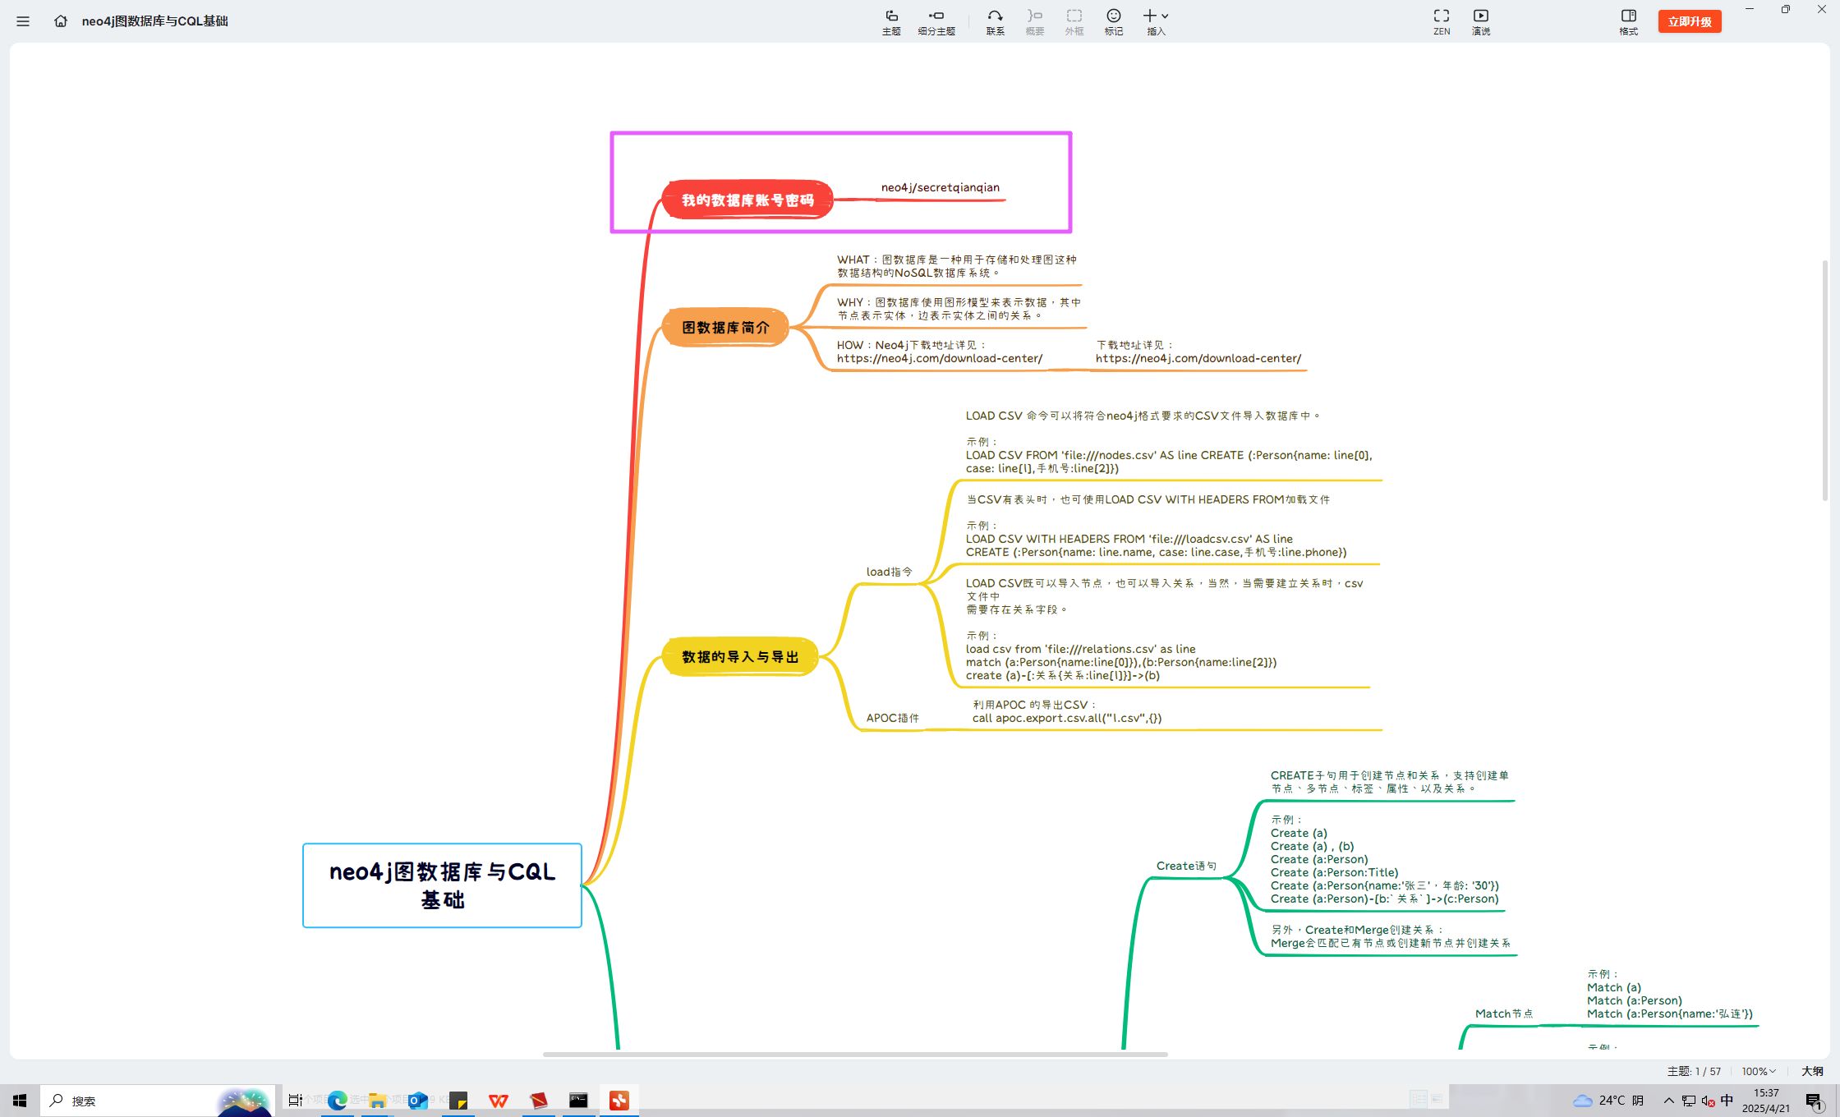Click the 外框 boundary icon
The image size is (1840, 1117).
[x=1074, y=22]
